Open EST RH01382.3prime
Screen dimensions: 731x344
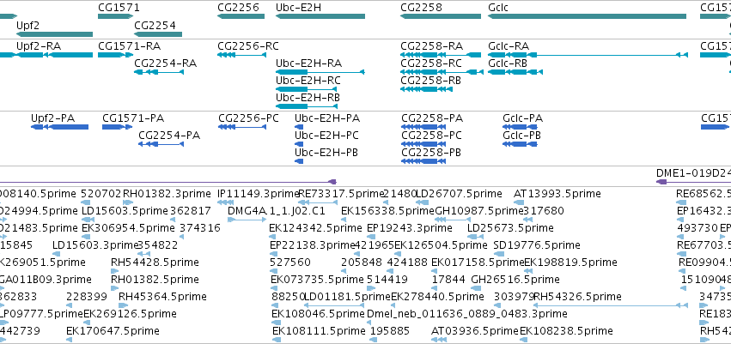128,202
